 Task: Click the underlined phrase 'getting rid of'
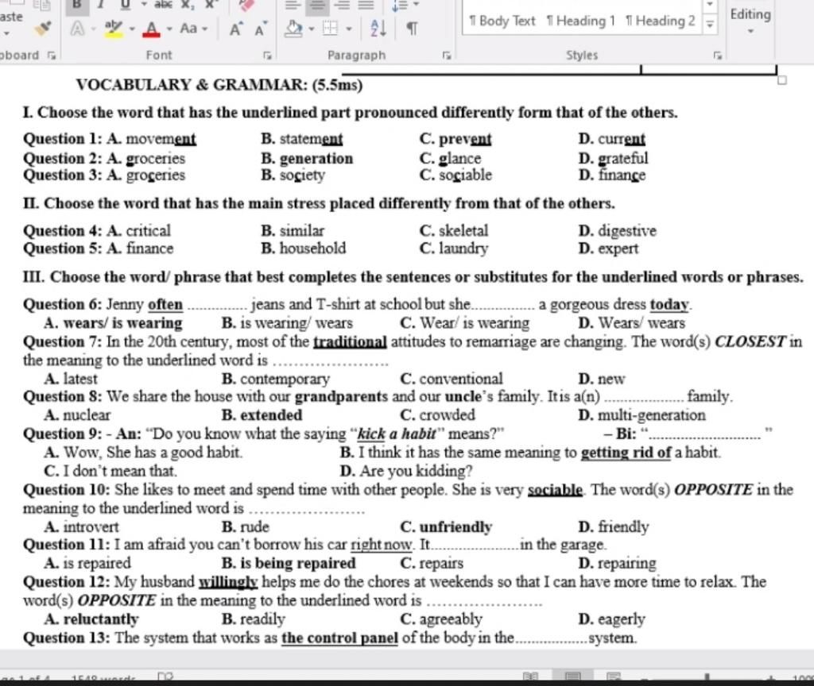click(x=626, y=453)
